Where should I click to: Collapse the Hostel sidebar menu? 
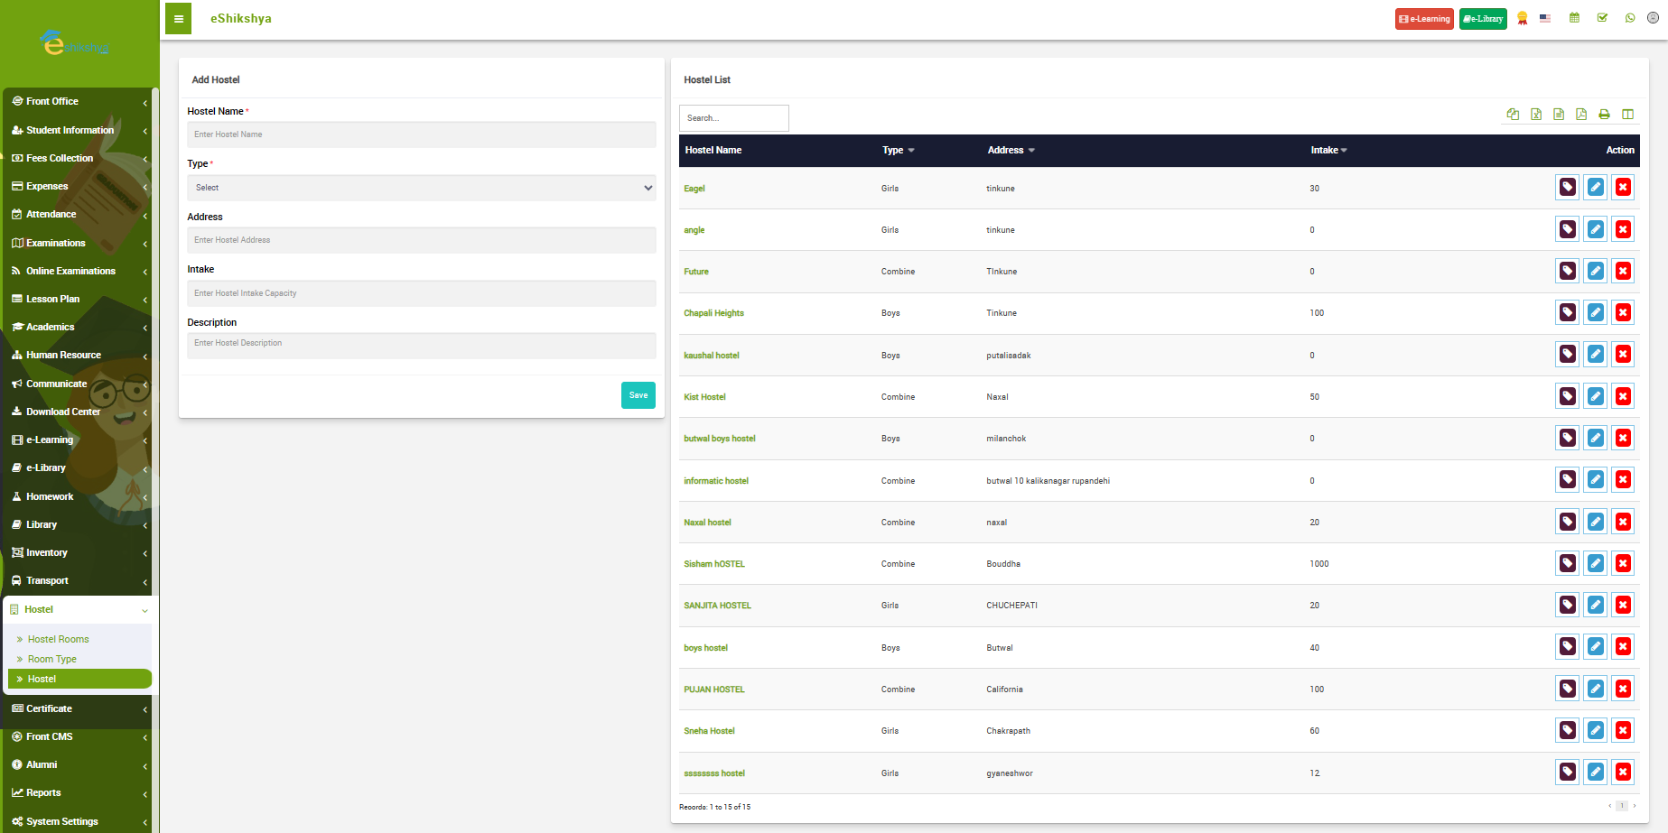click(x=79, y=610)
